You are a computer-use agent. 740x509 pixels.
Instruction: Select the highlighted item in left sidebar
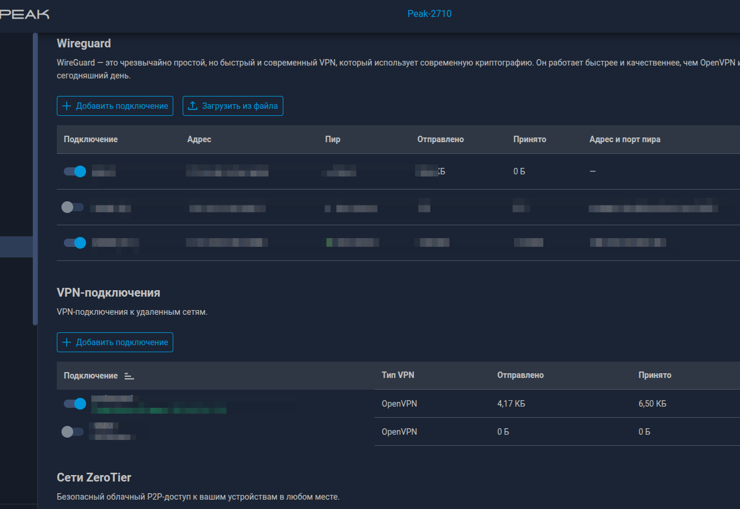point(16,246)
